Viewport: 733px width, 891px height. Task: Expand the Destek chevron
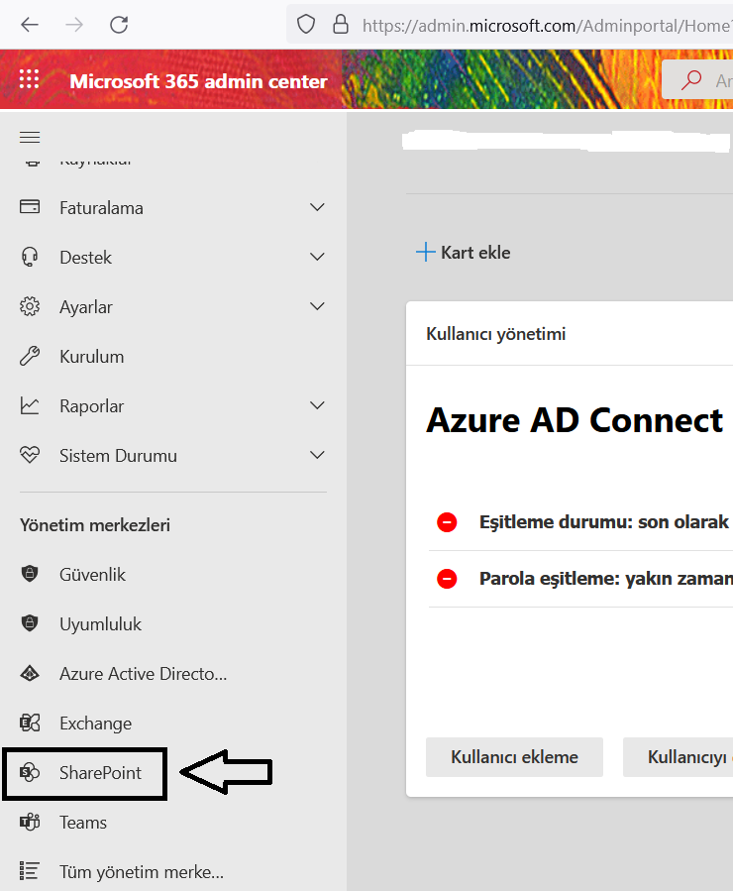pyautogui.click(x=317, y=257)
